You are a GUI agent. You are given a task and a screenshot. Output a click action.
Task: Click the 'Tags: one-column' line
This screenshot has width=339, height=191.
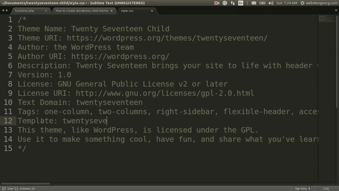pos(168,112)
